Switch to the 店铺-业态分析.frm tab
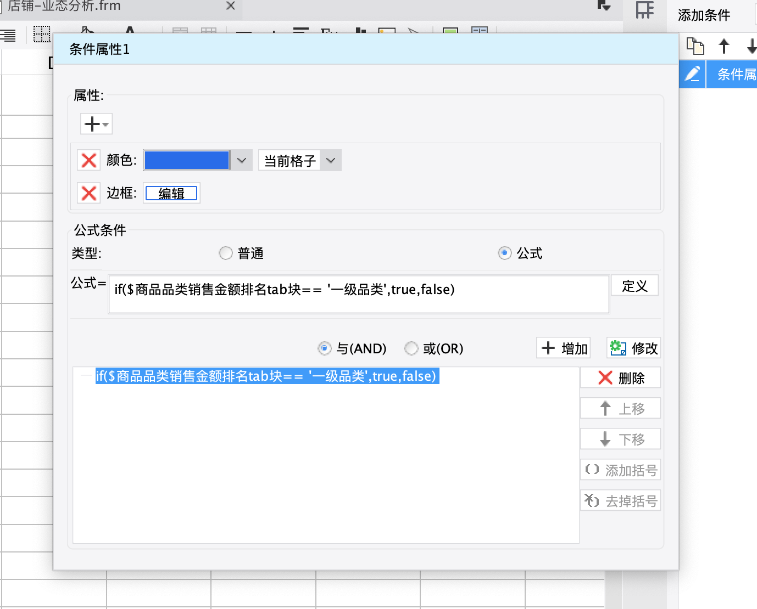757x609 pixels. click(x=64, y=6)
